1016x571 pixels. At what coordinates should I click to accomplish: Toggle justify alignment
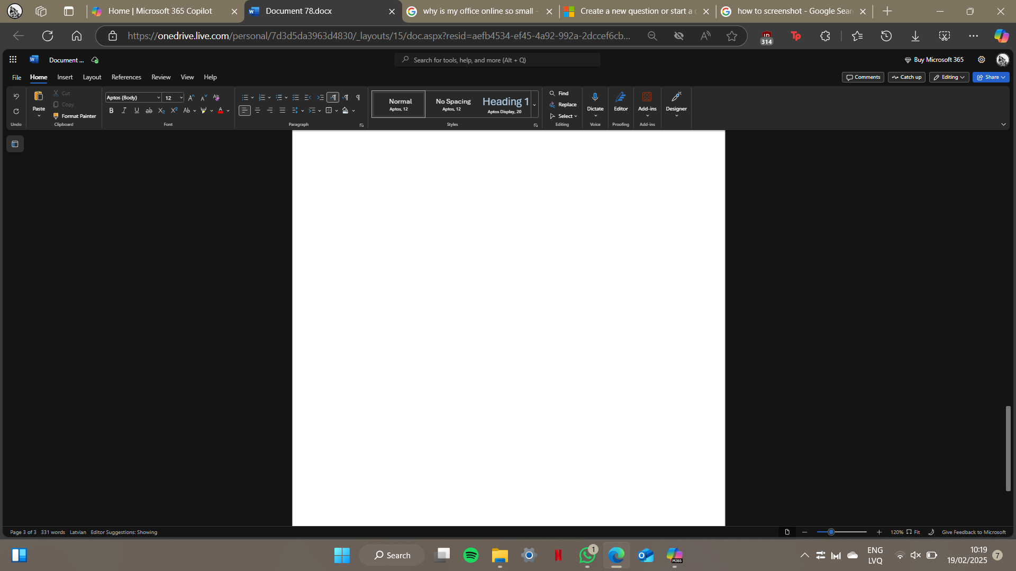(283, 110)
